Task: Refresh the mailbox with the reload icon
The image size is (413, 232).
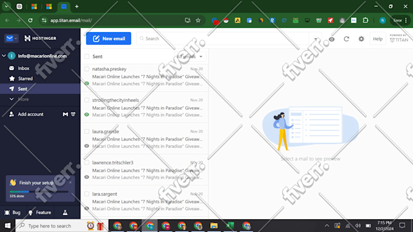Action: pos(346,39)
